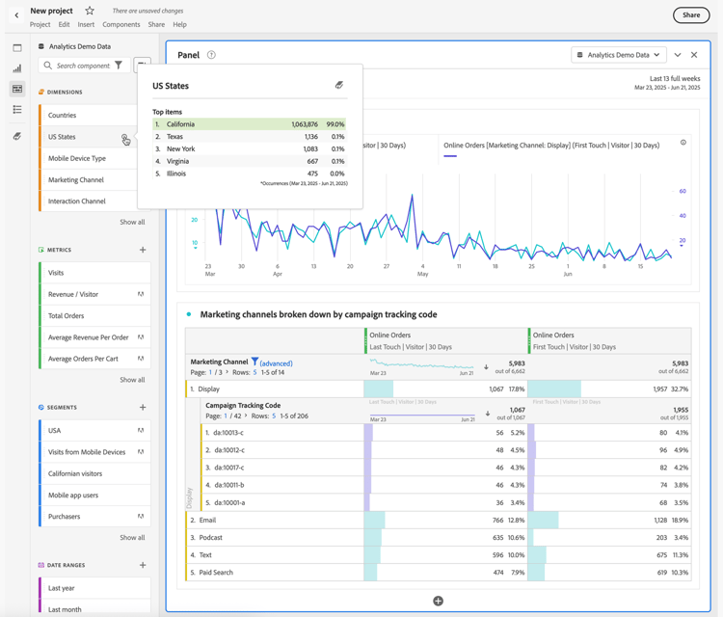Add a new segment with plus icon

tap(143, 408)
